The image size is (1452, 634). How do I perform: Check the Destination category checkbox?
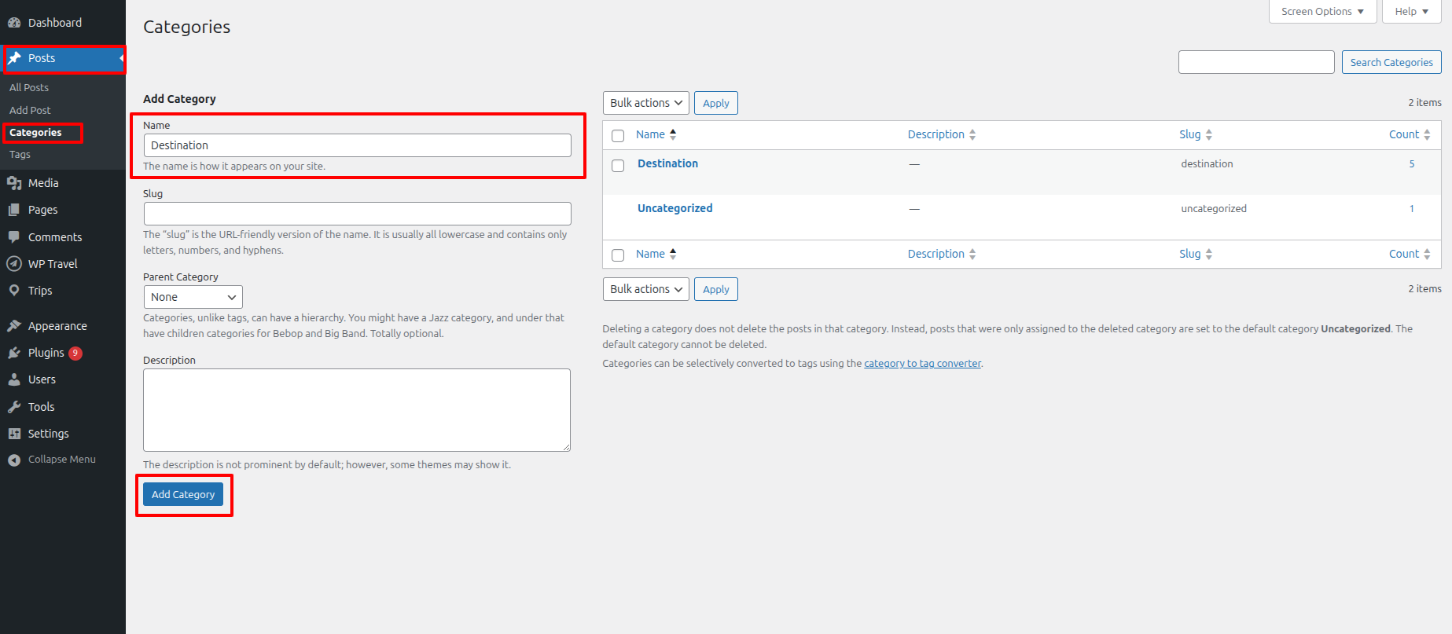click(618, 166)
